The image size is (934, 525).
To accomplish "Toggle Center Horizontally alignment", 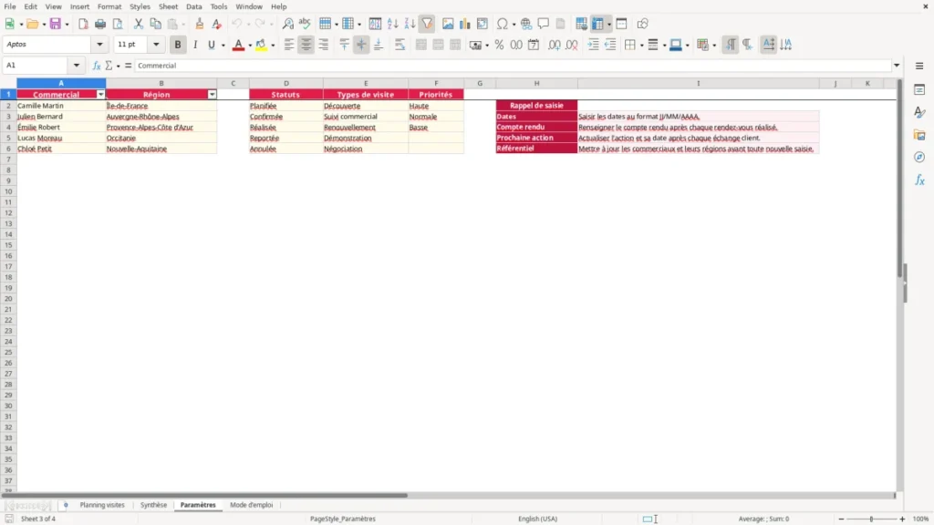I will [x=306, y=45].
